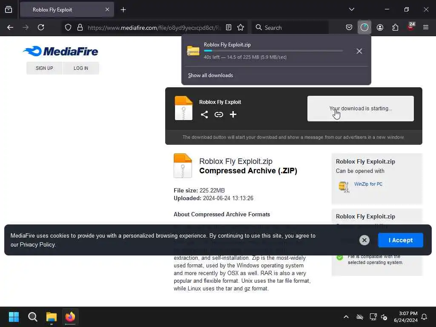
Task: Click the 'Uploaded: 2024-06-24 13:13:26' text
Action: pyautogui.click(x=214, y=198)
